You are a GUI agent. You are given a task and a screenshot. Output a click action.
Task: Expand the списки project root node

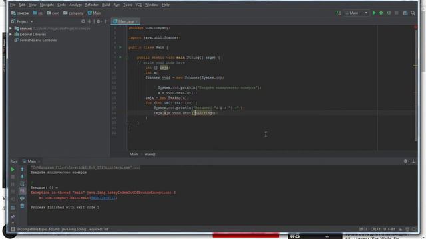(x=11, y=28)
